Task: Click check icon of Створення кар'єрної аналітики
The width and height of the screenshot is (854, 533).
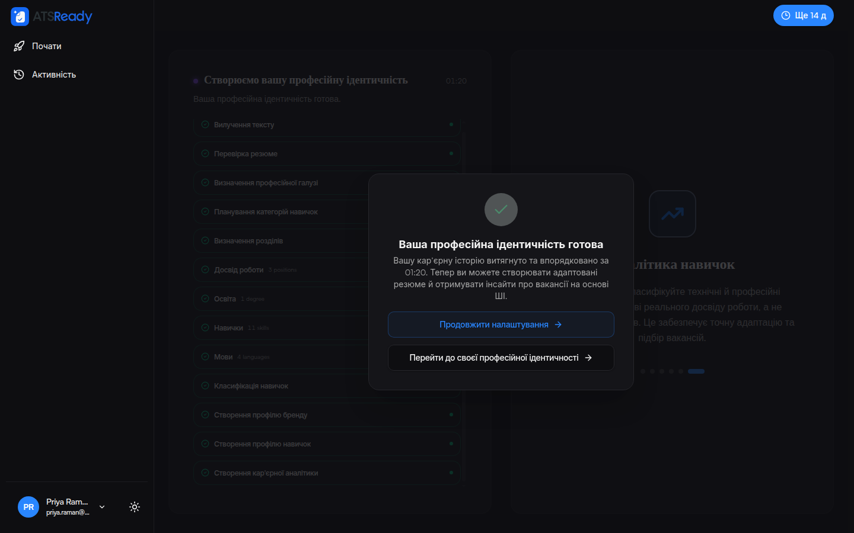Action: (x=205, y=473)
